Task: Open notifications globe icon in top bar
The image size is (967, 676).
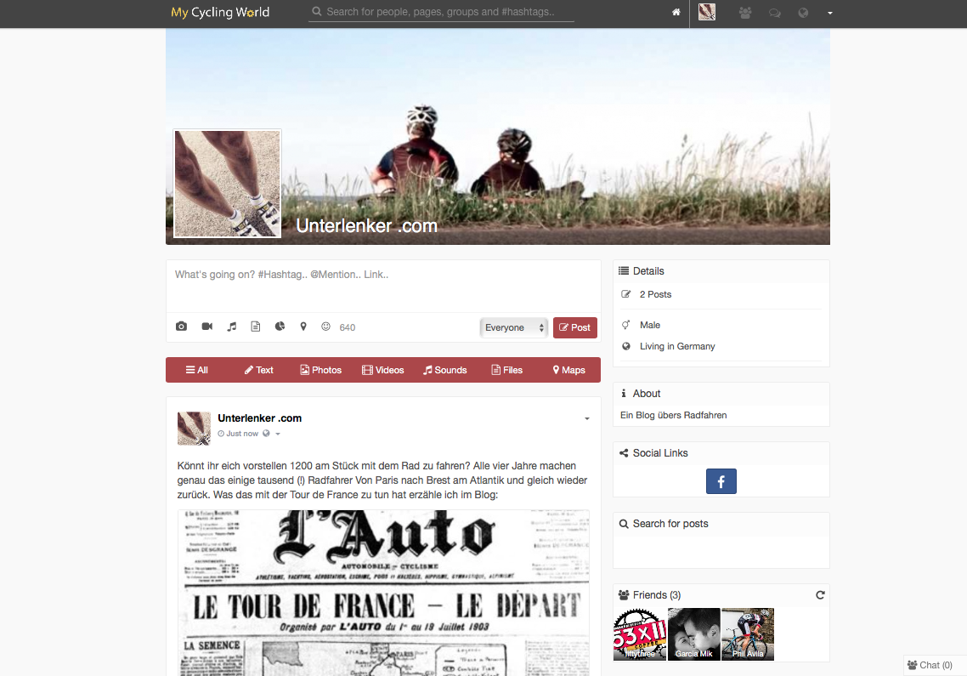Action: (x=803, y=13)
